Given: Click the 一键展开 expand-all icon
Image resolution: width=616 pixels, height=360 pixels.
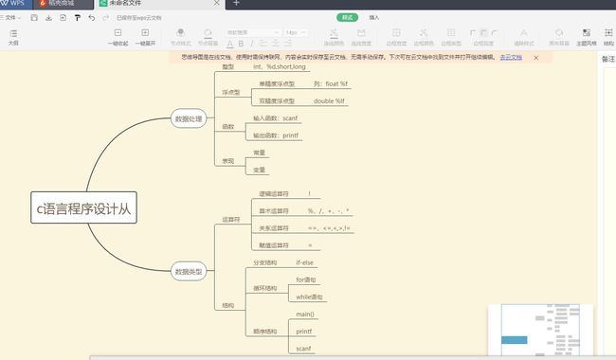Looking at the screenshot, I should tap(145, 37).
